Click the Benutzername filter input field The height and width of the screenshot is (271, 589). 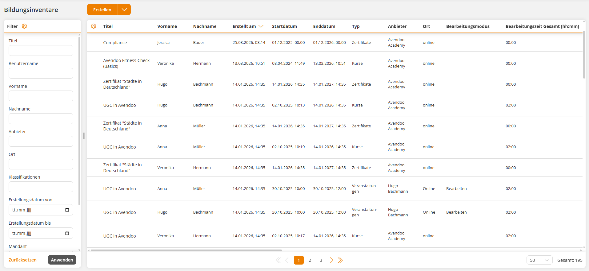pyautogui.click(x=41, y=73)
